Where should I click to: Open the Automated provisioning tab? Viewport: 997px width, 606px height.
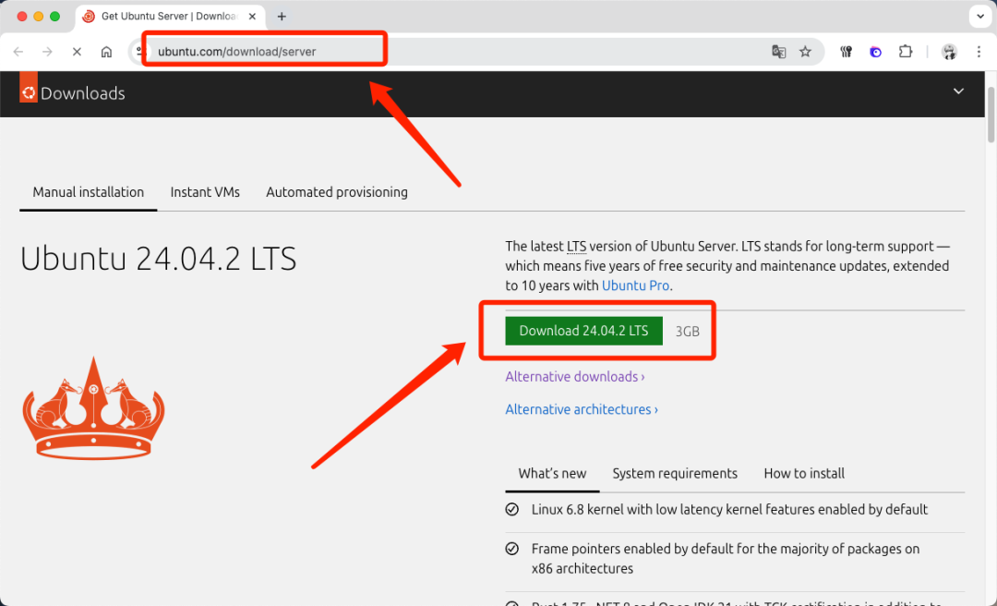point(337,192)
